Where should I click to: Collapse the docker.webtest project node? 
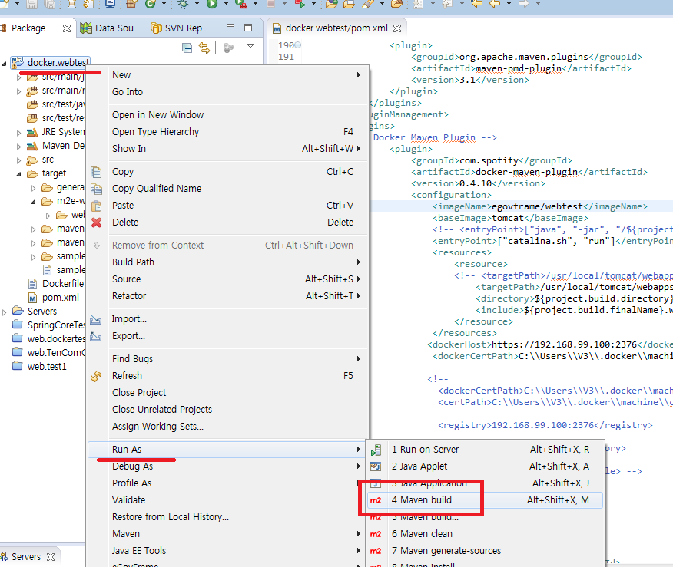(x=5, y=63)
